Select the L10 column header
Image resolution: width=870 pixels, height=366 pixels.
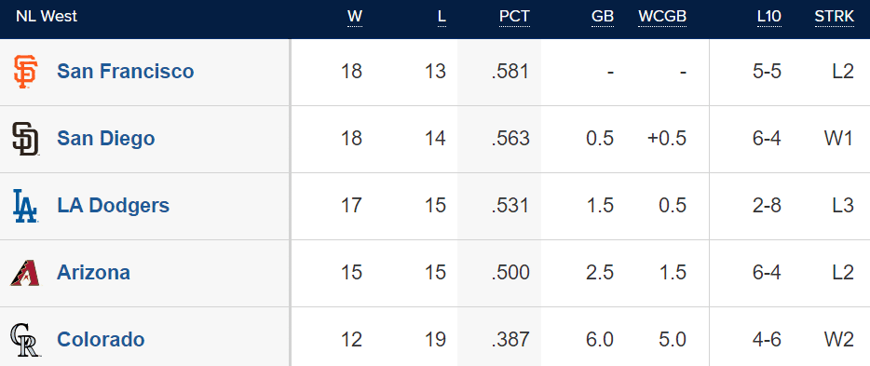tap(769, 17)
